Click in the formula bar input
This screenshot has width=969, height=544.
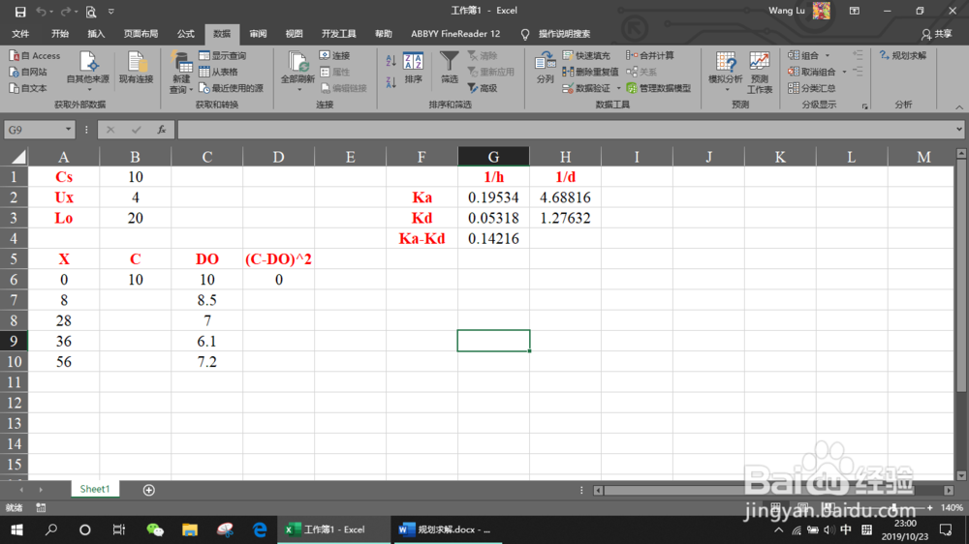pos(566,130)
